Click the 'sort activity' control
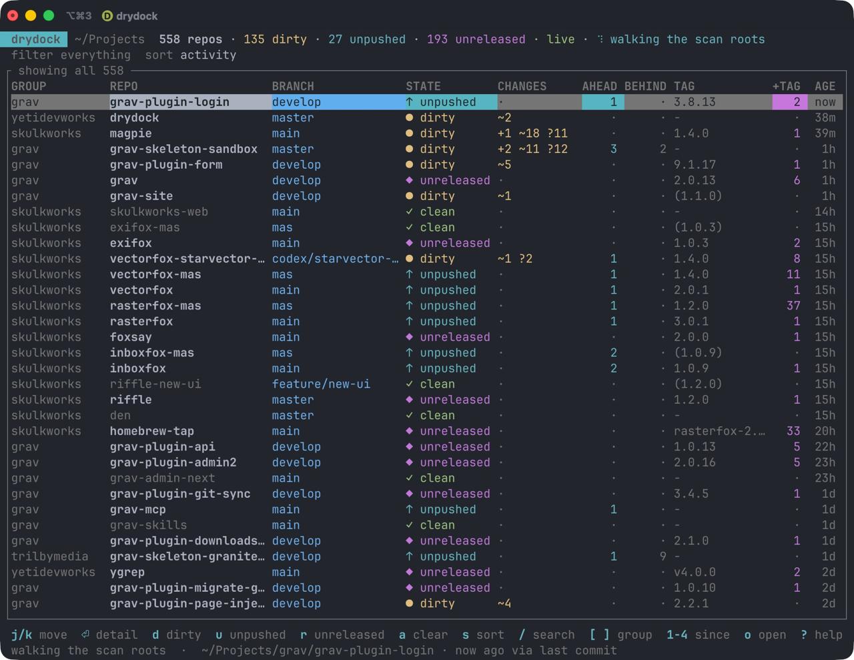Screen dimensions: 854x660 click(x=191, y=55)
